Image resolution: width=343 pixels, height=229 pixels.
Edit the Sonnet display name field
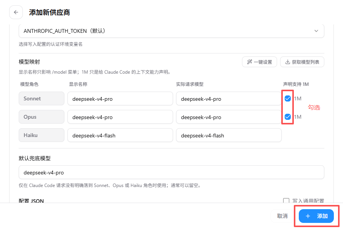point(120,98)
